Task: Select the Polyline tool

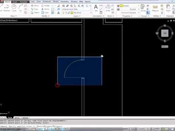Action: [x=7, y=8]
